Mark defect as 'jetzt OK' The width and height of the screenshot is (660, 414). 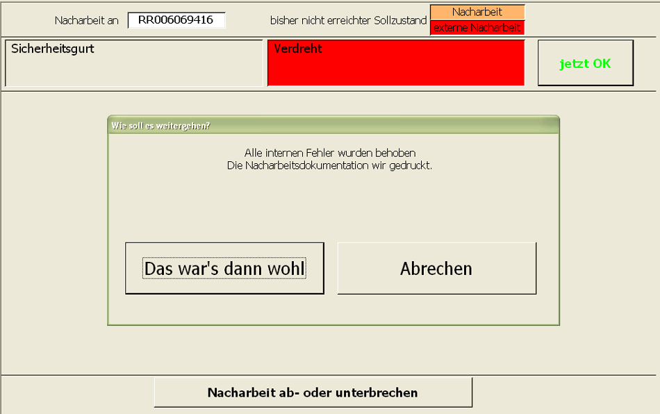click(585, 63)
